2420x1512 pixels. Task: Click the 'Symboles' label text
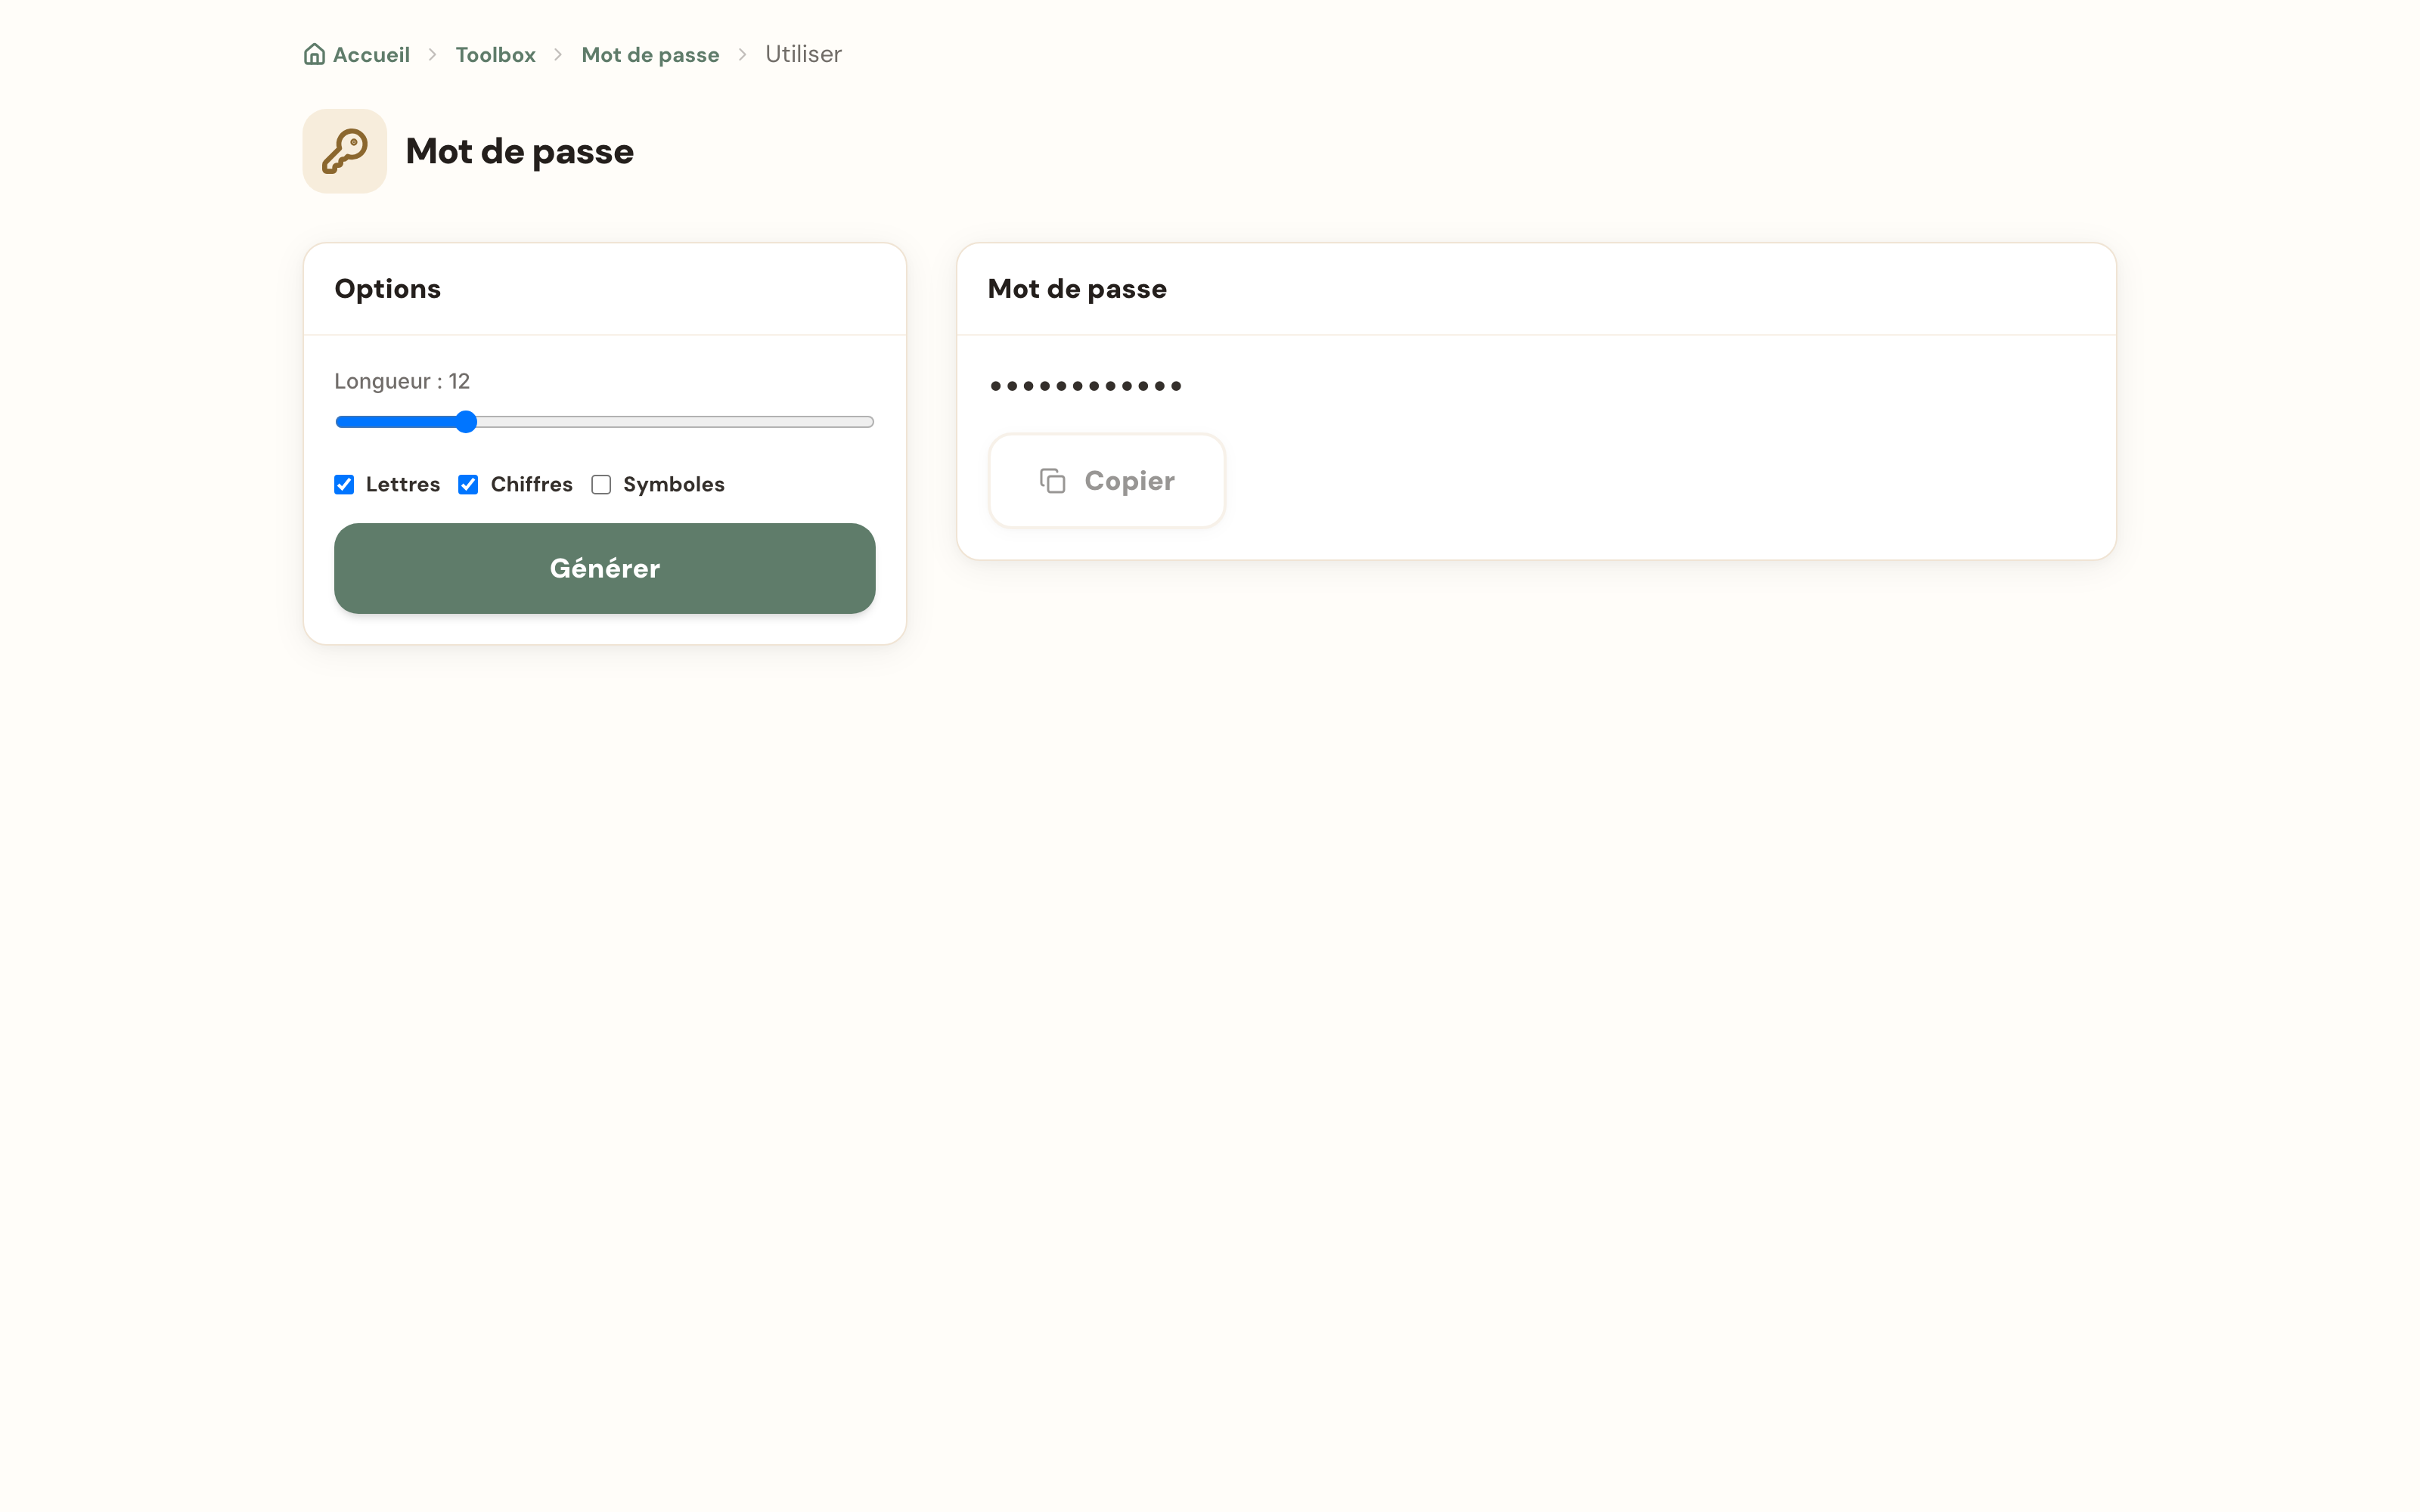click(x=674, y=485)
